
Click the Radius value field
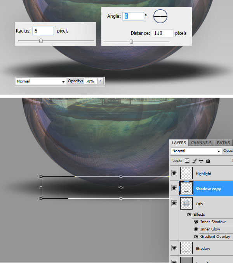click(43, 31)
